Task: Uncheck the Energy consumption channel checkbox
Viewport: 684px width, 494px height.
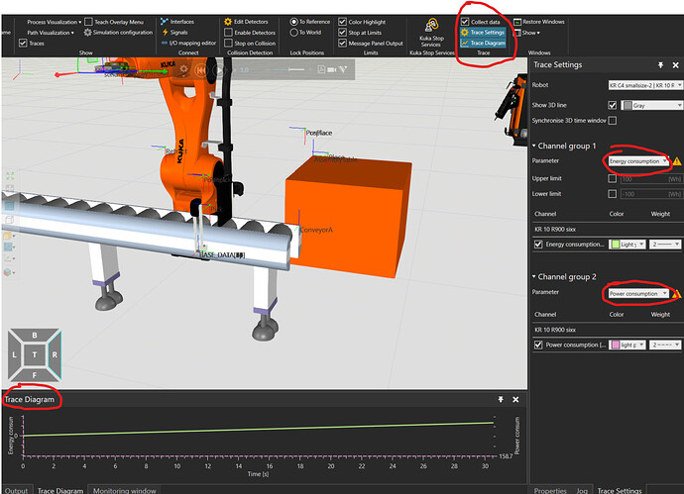Action: click(x=538, y=244)
